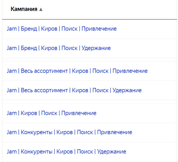Click the Кампания column header label
This screenshot has height=162, width=178.
24,9
